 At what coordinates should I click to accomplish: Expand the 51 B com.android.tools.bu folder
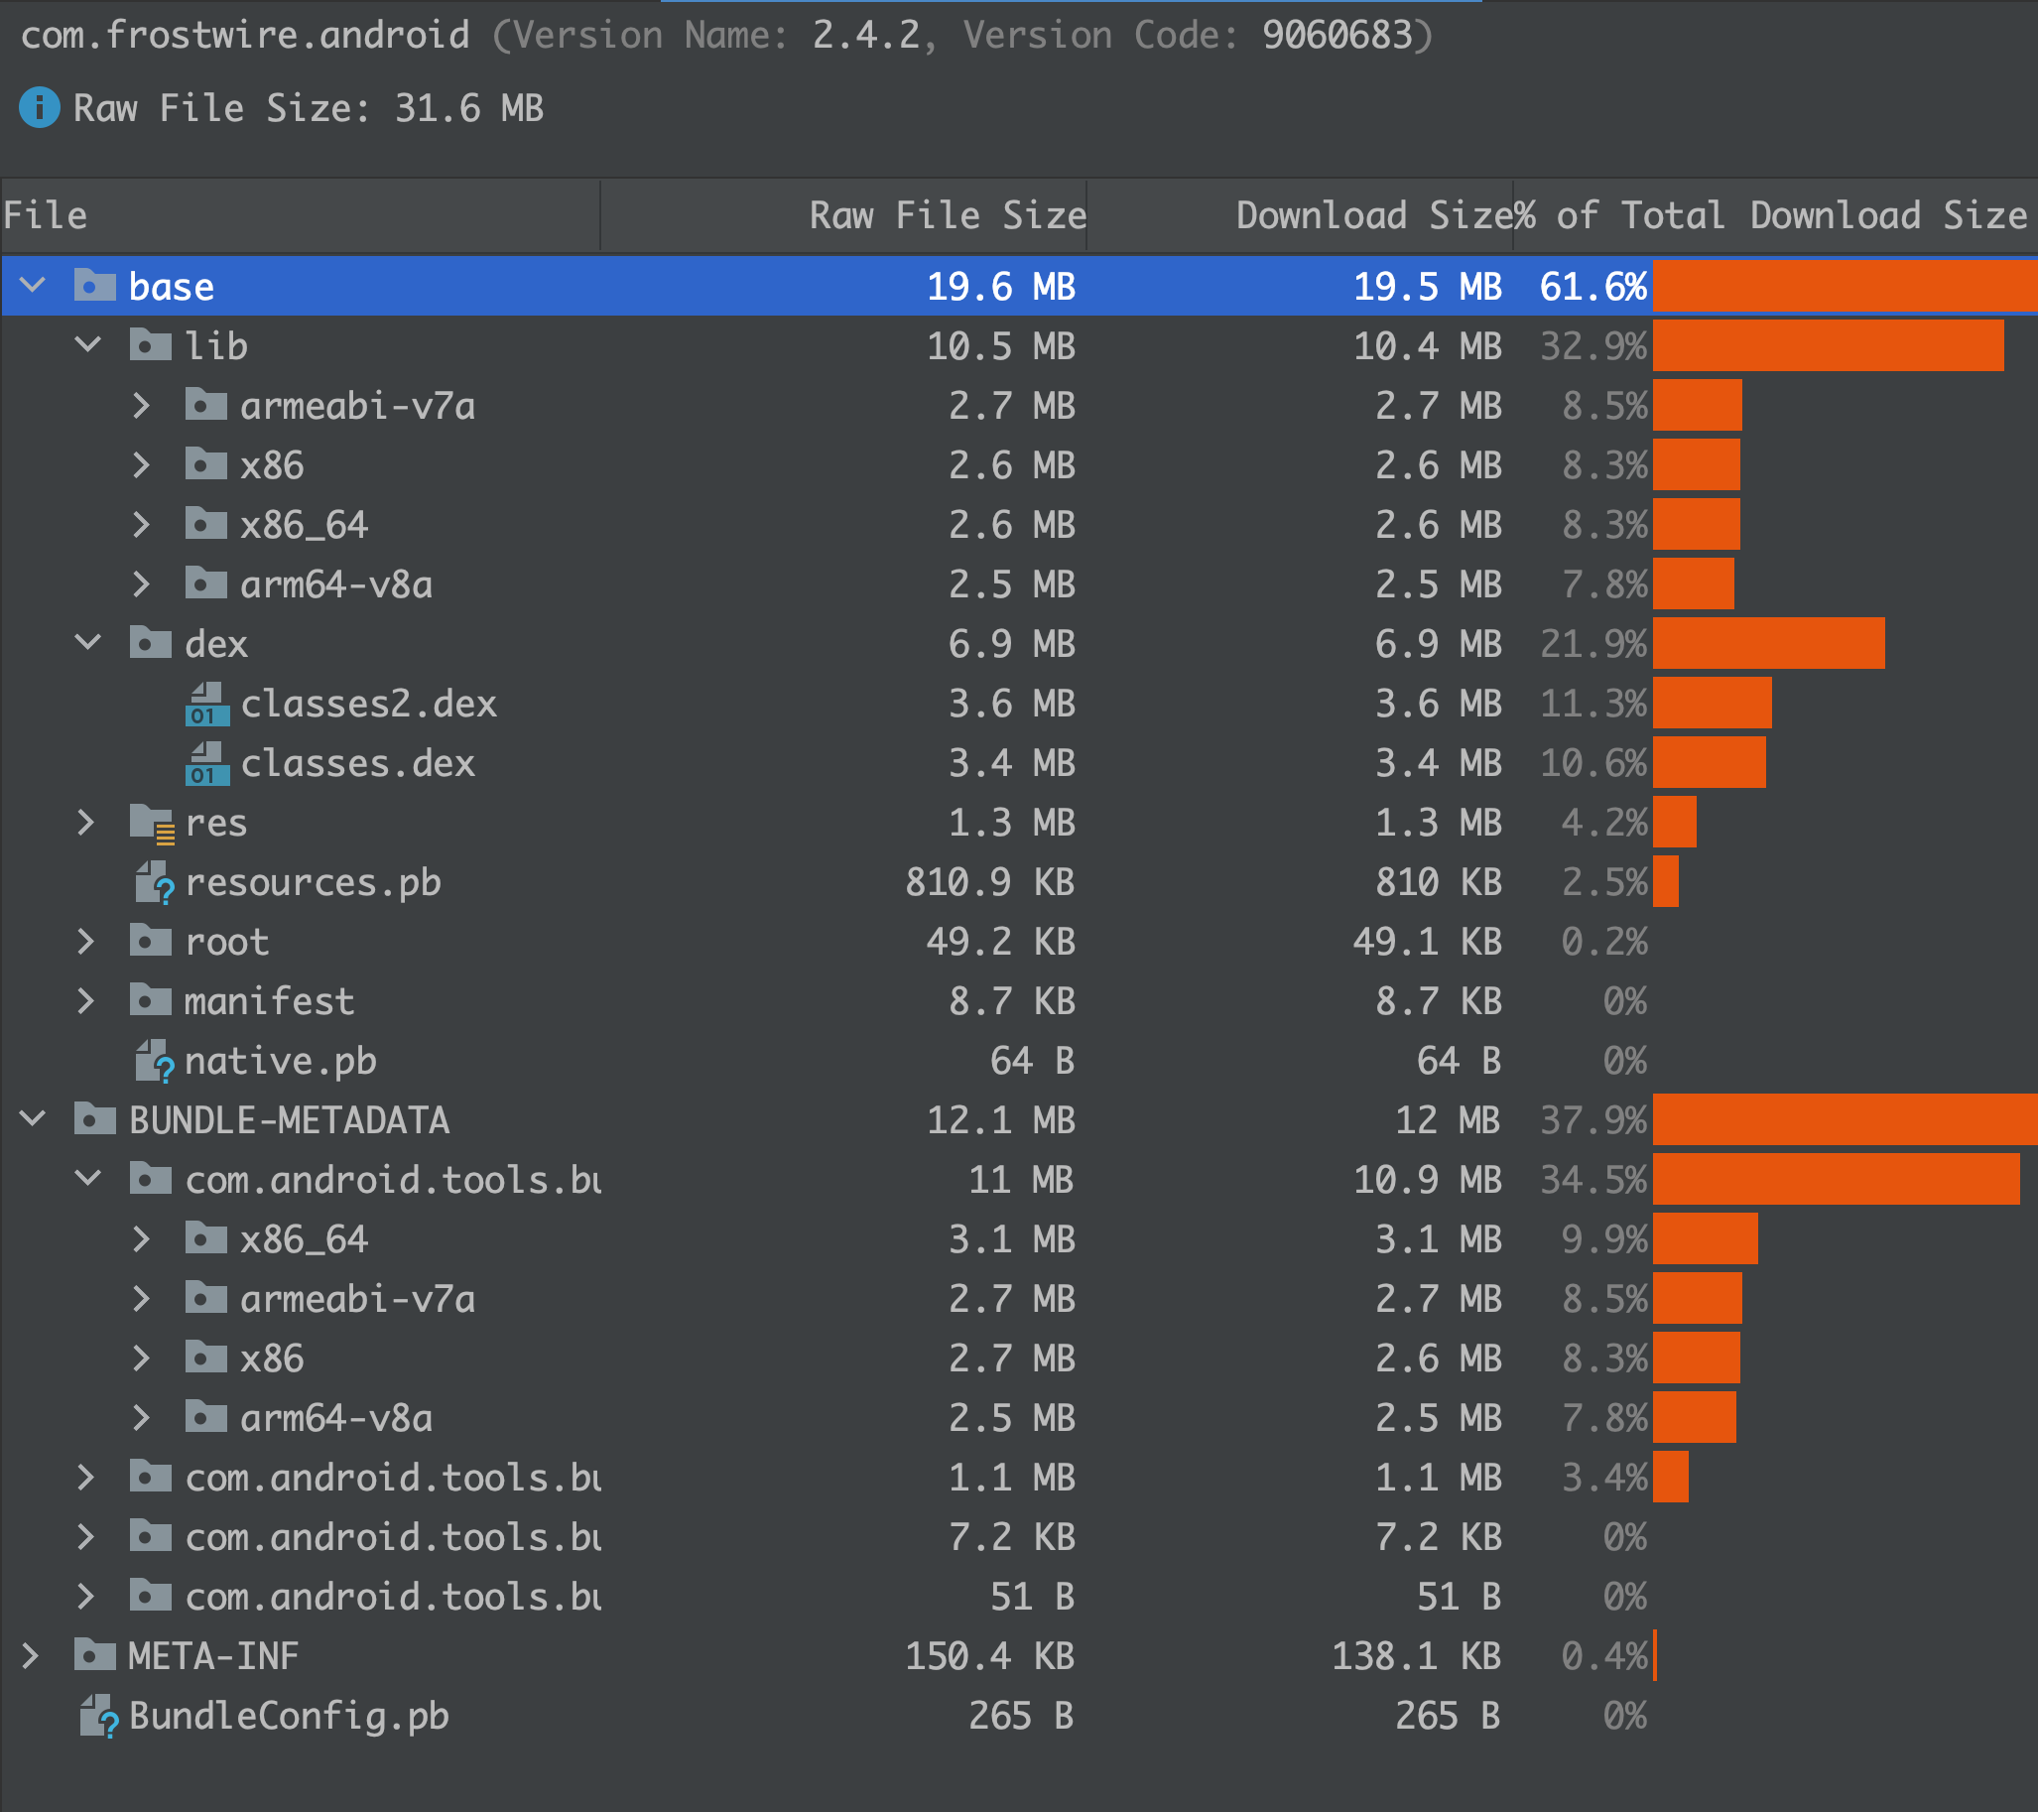pyautogui.click(x=86, y=1597)
